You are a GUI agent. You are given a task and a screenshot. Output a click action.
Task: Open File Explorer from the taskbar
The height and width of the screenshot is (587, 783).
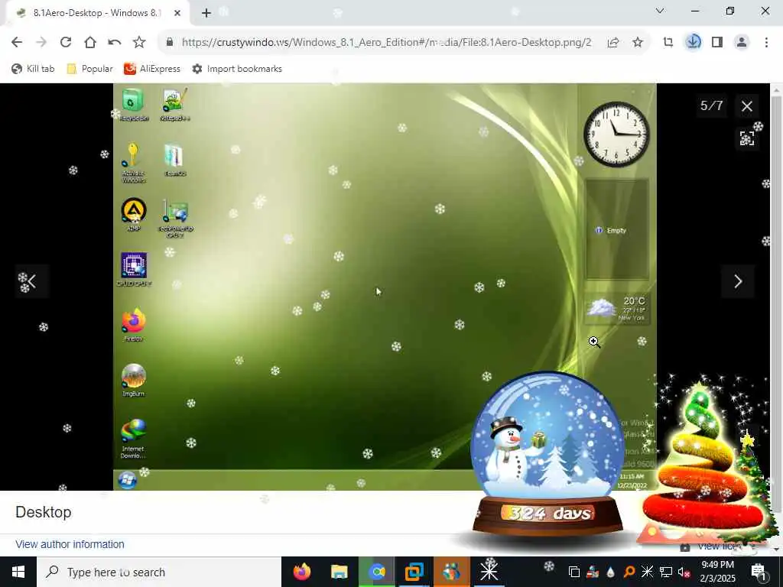coord(339,572)
